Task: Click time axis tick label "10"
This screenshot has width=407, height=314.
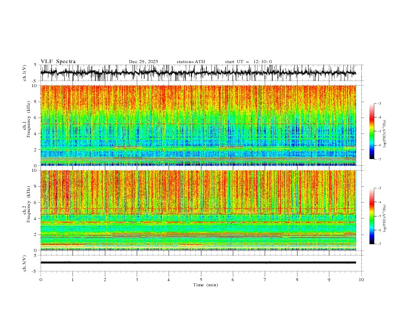Action: (x=361, y=280)
